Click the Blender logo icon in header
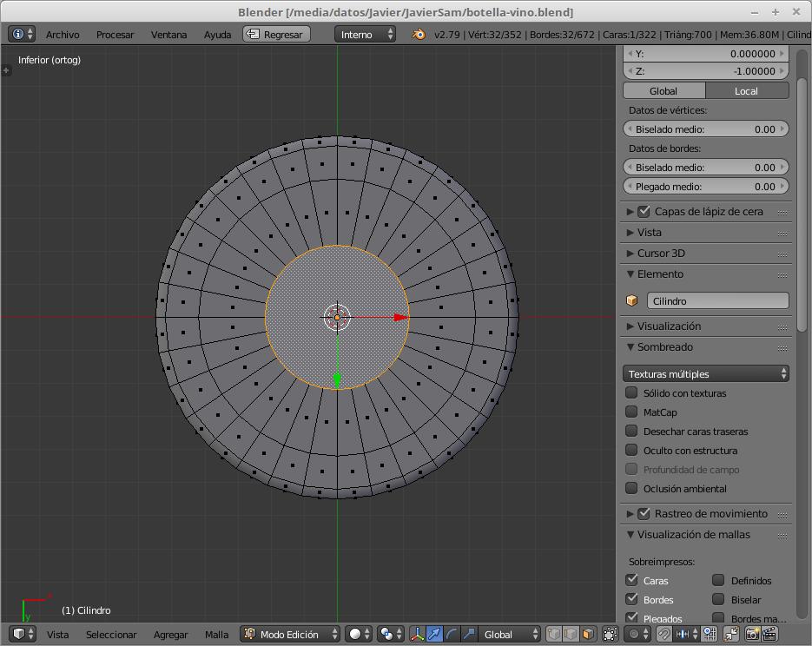The width and height of the screenshot is (812, 646). (418, 34)
